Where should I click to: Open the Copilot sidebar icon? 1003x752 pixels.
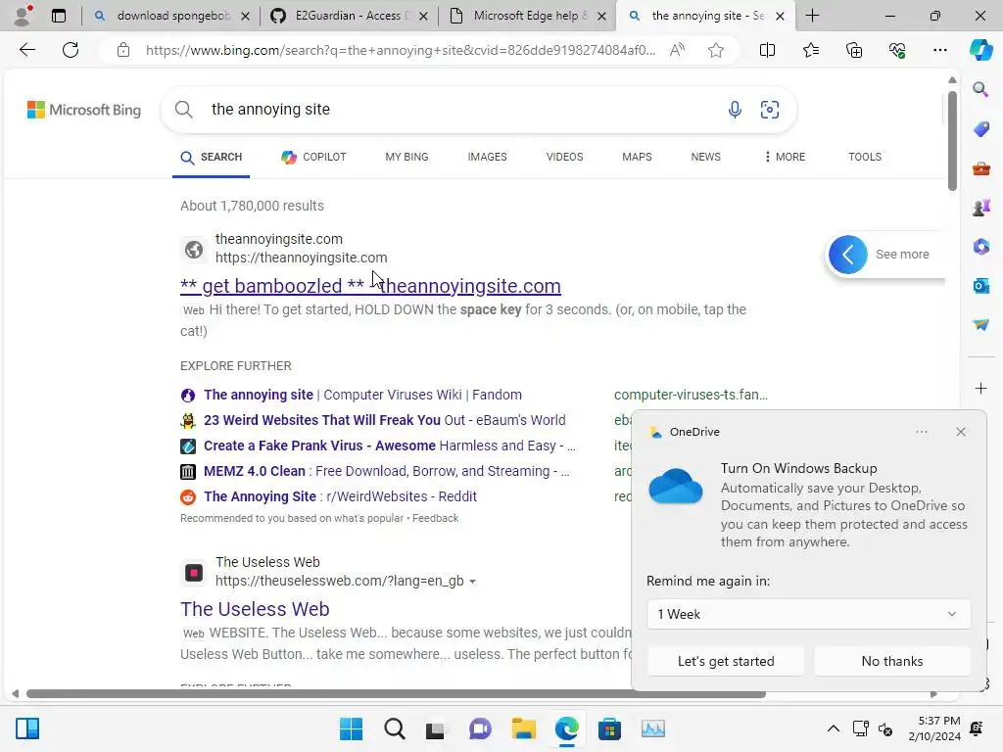[980, 50]
